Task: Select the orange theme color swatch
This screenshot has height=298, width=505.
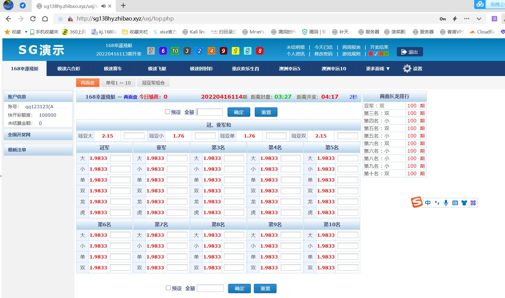Action: (x=381, y=53)
